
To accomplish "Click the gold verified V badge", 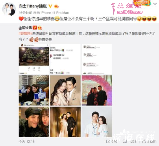I will 50,6.
